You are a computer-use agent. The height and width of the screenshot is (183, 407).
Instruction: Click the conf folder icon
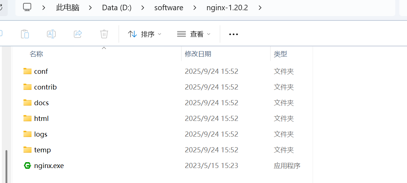27,71
